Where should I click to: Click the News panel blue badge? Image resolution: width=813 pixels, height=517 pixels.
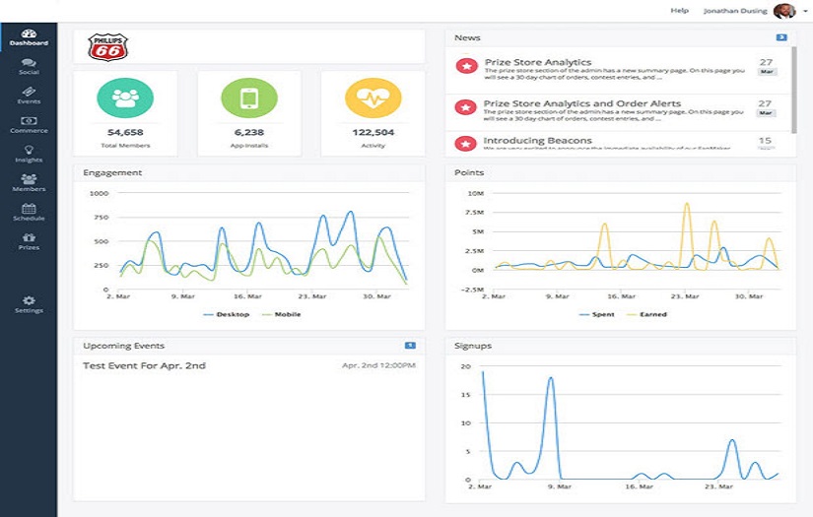click(781, 37)
